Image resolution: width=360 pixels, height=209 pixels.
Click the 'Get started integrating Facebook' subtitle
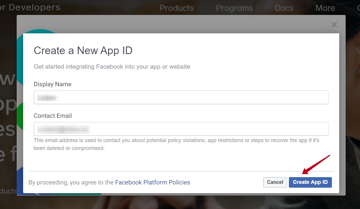(112, 67)
